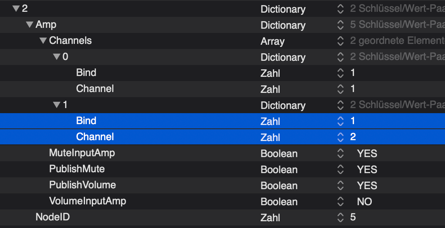
Task: Click the NodeID value field showing 5
Action: point(353,218)
